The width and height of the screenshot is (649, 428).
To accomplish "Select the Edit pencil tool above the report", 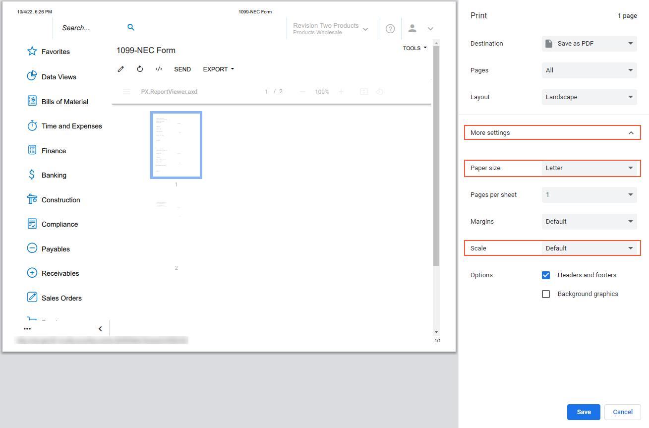I will [120, 69].
